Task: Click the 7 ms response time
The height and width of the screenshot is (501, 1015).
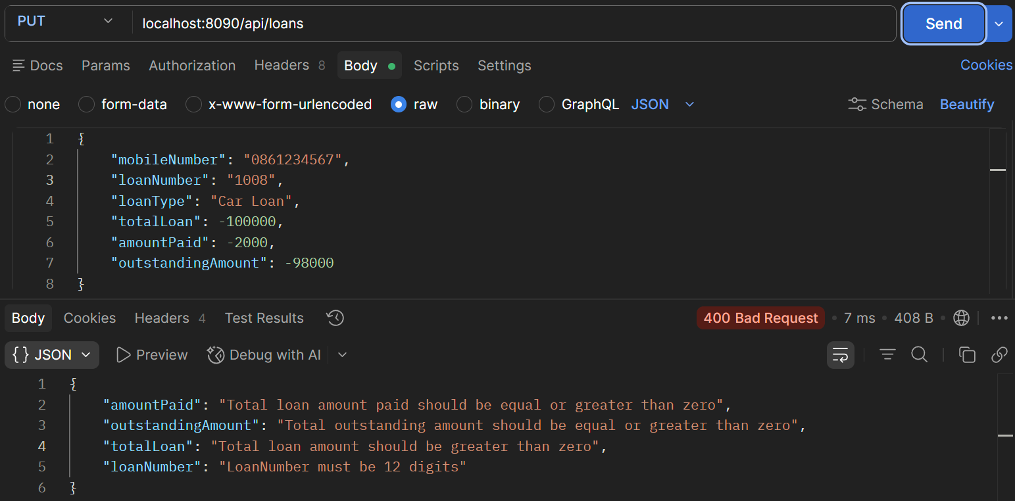Action: [x=859, y=318]
